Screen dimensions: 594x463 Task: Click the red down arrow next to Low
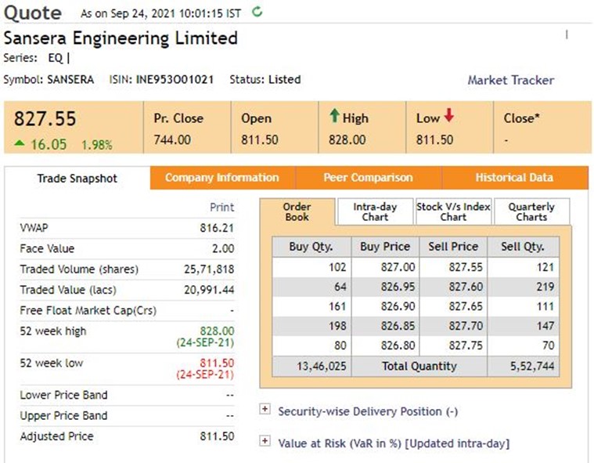coord(449,117)
